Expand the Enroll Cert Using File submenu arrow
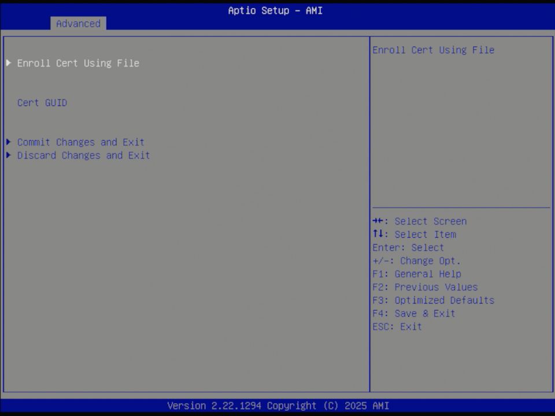The image size is (555, 416). tap(8, 63)
